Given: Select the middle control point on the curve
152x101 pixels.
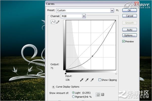Looking at the screenshot, I should [92, 56].
